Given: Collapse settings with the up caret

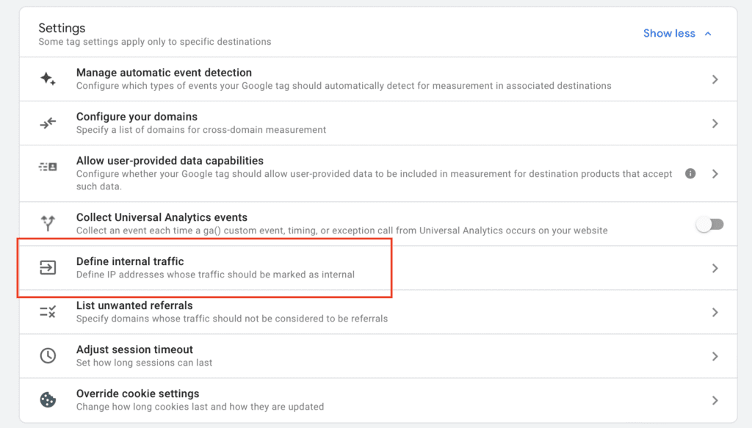Looking at the screenshot, I should [708, 33].
